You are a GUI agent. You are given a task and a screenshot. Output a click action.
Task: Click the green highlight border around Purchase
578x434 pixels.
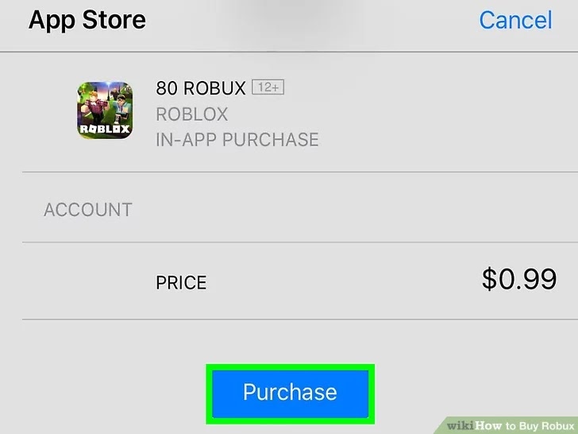click(x=291, y=367)
